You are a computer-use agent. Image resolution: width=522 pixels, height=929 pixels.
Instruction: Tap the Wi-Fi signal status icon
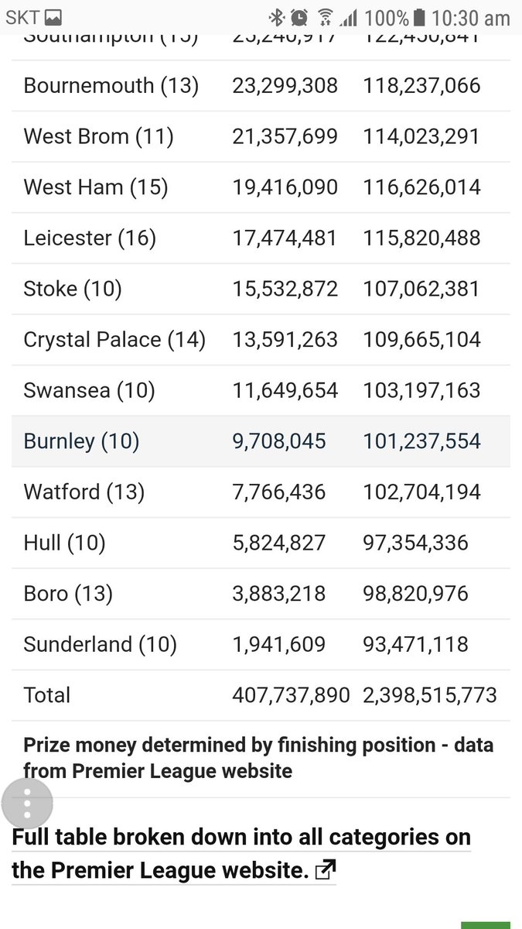point(325,17)
